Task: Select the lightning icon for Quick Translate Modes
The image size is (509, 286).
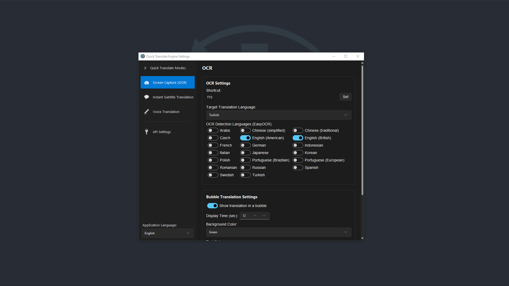Action: (x=145, y=68)
